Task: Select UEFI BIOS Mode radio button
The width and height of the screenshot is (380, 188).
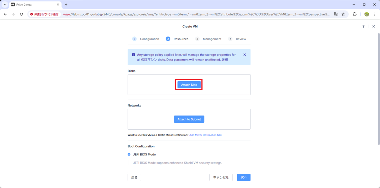Action: (x=129, y=154)
